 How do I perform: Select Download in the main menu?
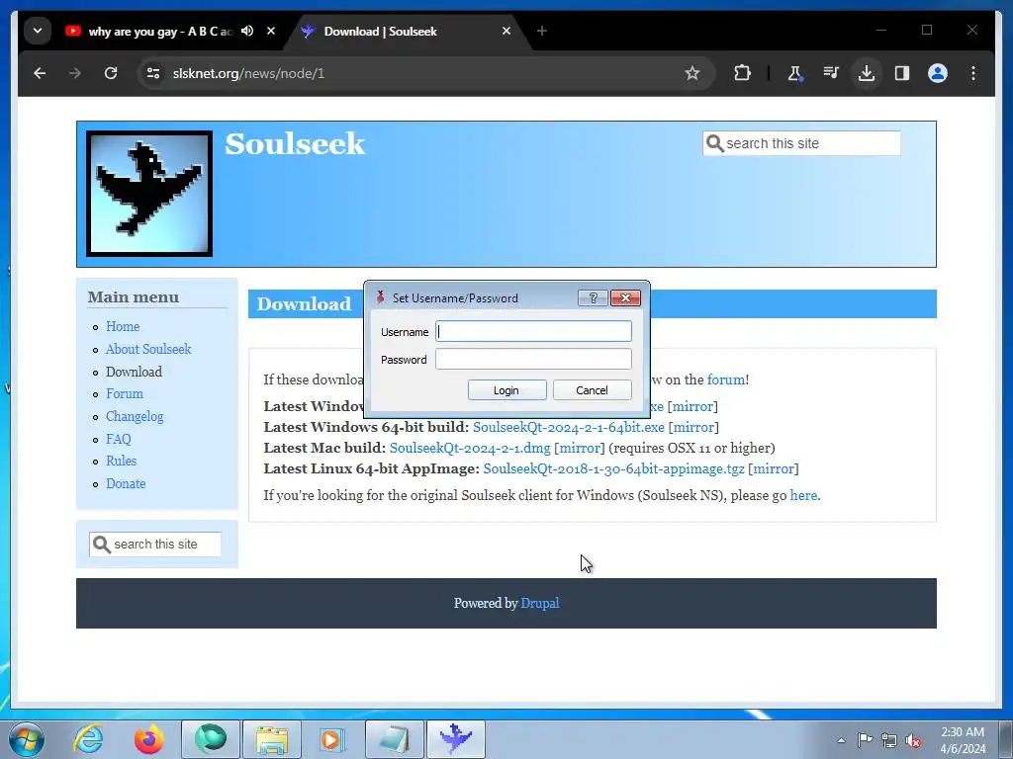click(134, 372)
